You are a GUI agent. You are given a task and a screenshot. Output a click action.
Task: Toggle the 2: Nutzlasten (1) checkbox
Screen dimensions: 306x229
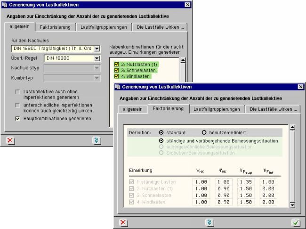click(x=116, y=64)
